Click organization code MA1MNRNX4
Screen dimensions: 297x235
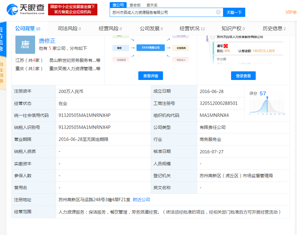click(x=214, y=115)
